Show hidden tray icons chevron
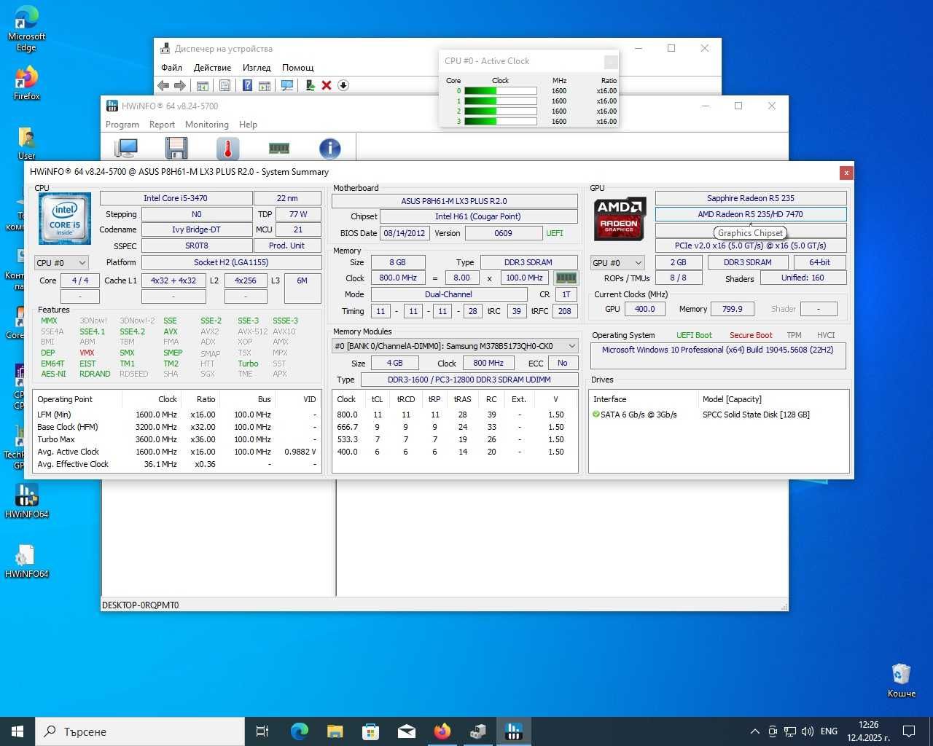933x746 pixels. click(754, 731)
